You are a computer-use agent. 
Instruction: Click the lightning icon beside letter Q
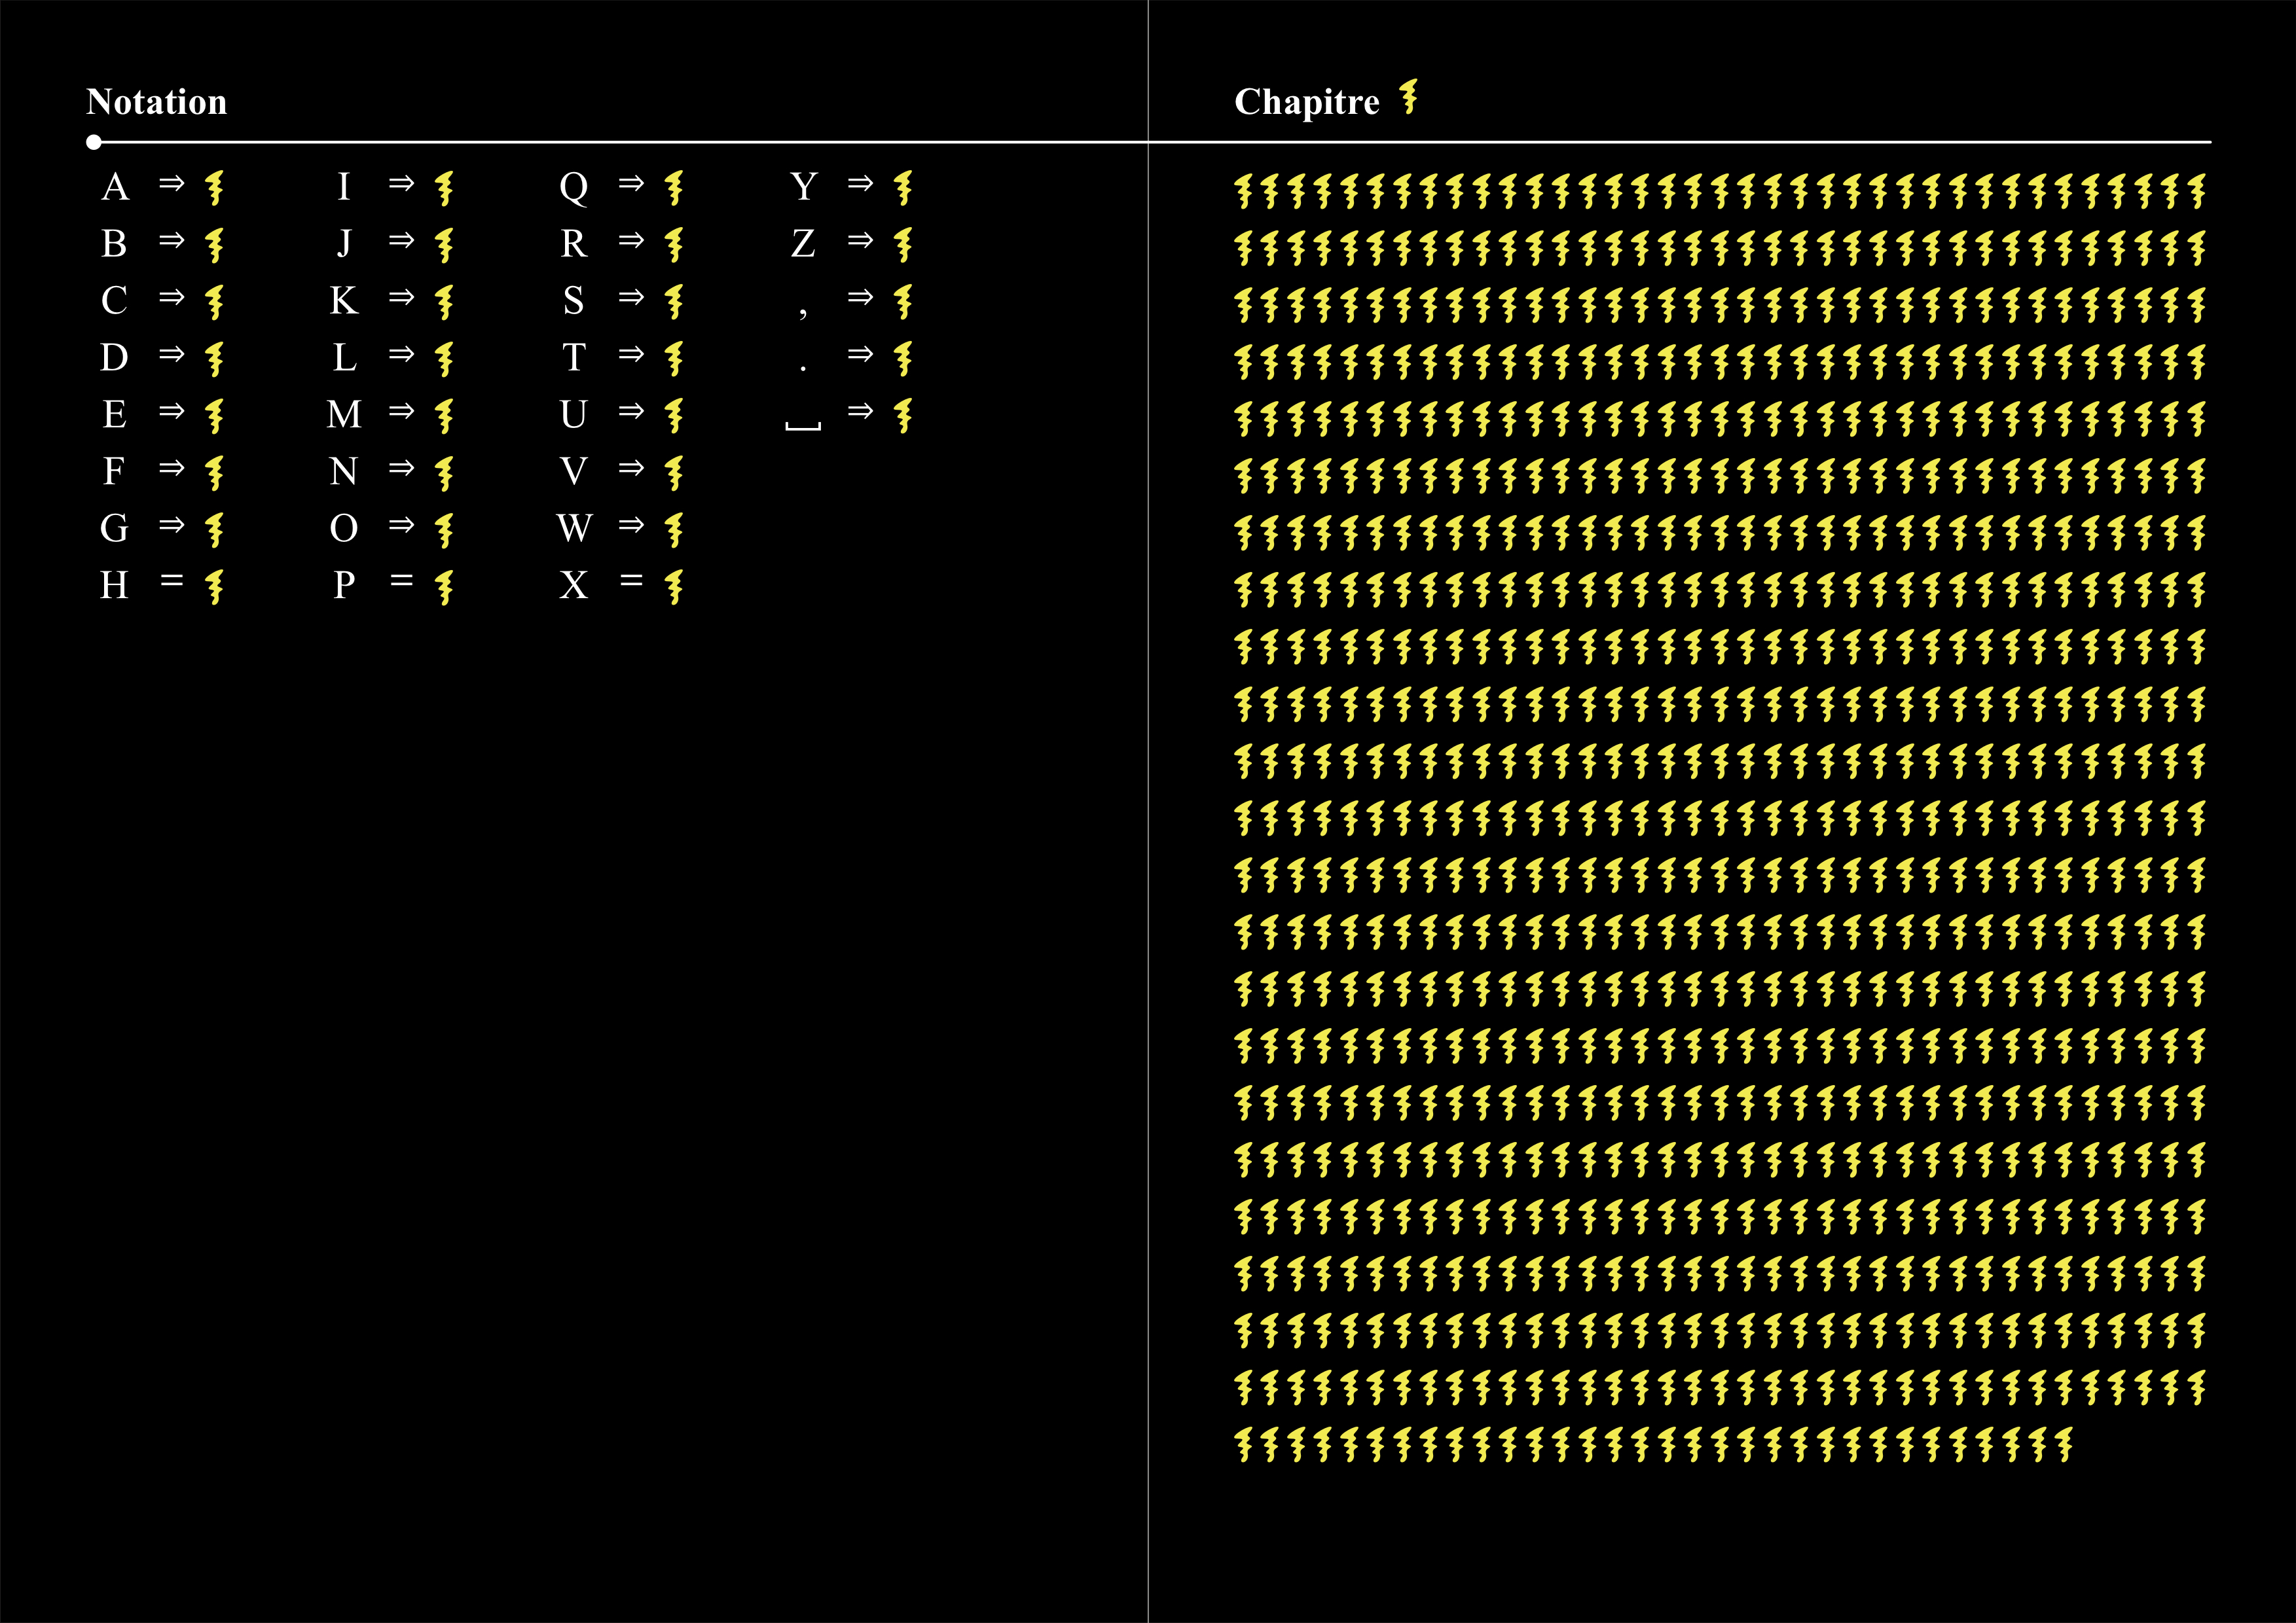[674, 187]
